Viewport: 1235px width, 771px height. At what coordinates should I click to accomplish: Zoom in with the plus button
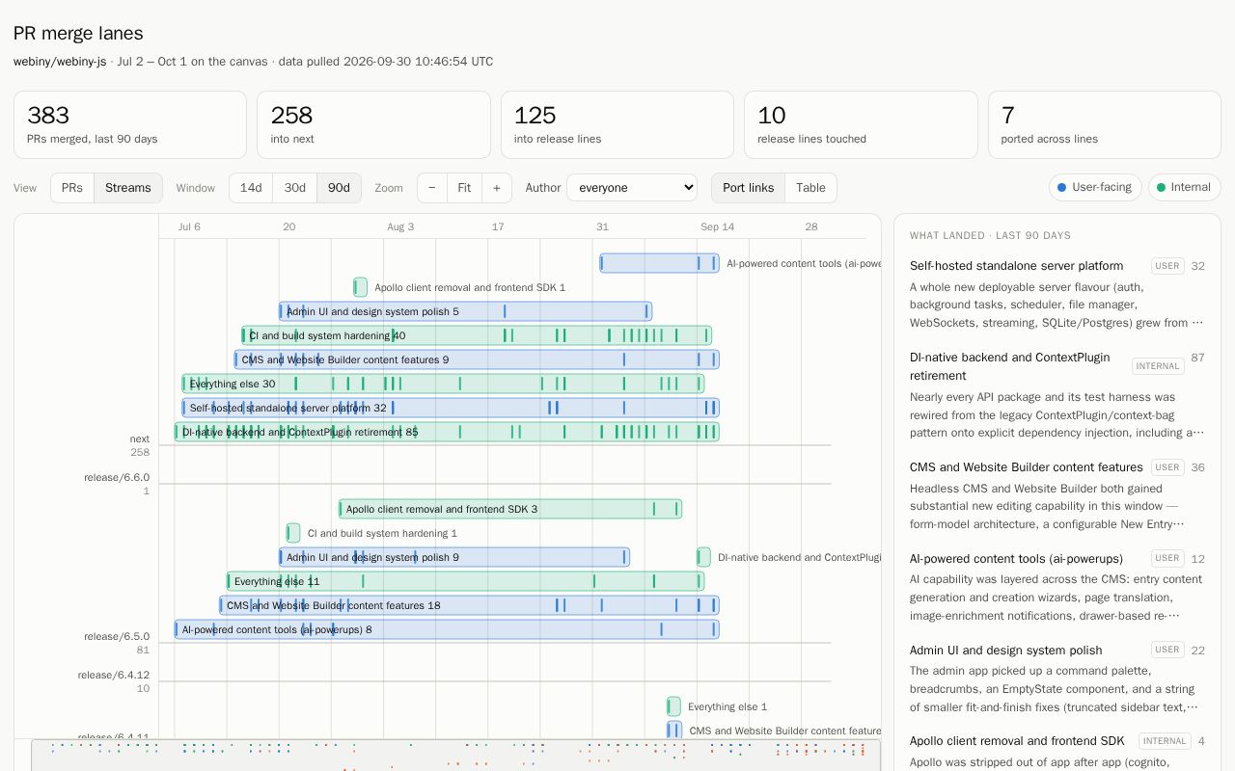coord(497,188)
